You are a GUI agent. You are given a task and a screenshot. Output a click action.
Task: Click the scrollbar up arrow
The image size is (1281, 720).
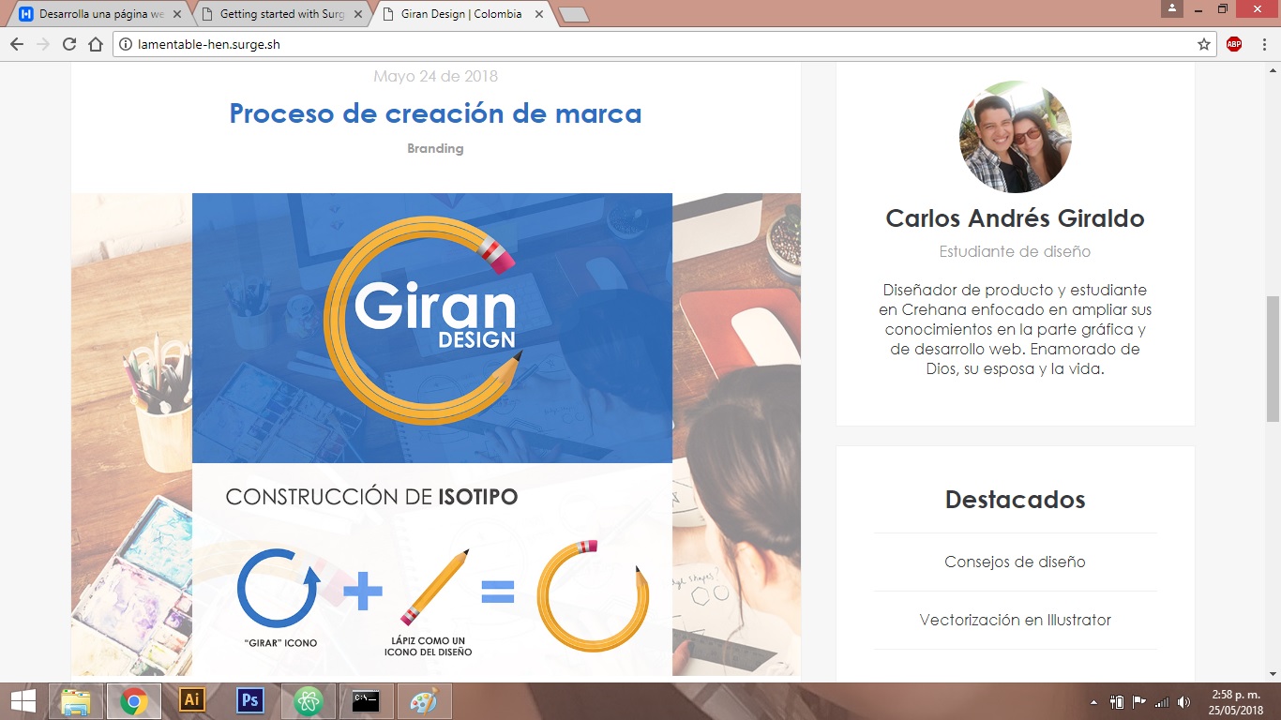(x=1273, y=70)
